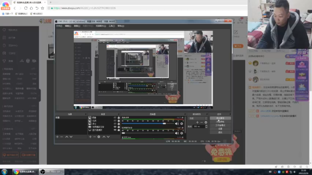Image resolution: width=312 pixels, height=175 pixels.
Task: Increase transition duration with up arrow
Action: pyautogui.click(x=206, y=126)
